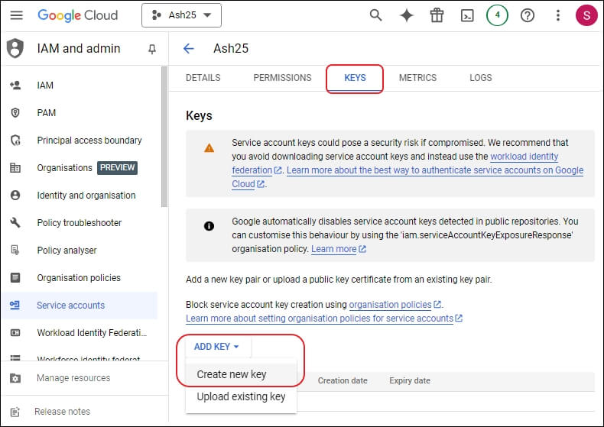Choose Upload existing key option
604x427 pixels.
[241, 396]
